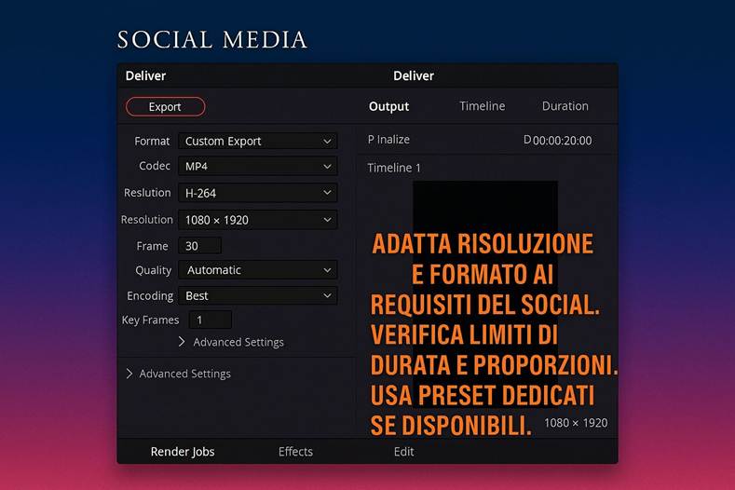735x490 pixels.
Task: Open the Quality dropdown showing Automatic
Action: tap(257, 270)
